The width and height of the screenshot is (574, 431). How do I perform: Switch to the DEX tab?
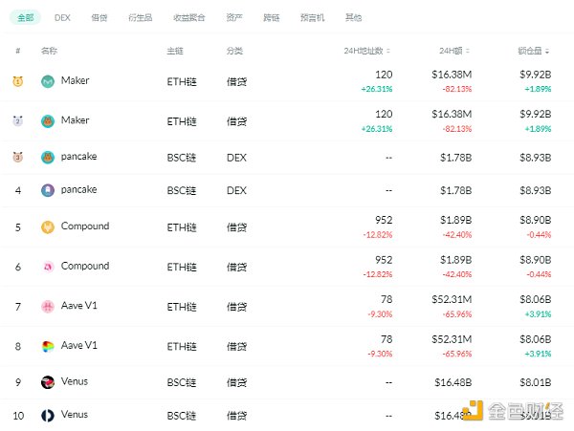62,17
